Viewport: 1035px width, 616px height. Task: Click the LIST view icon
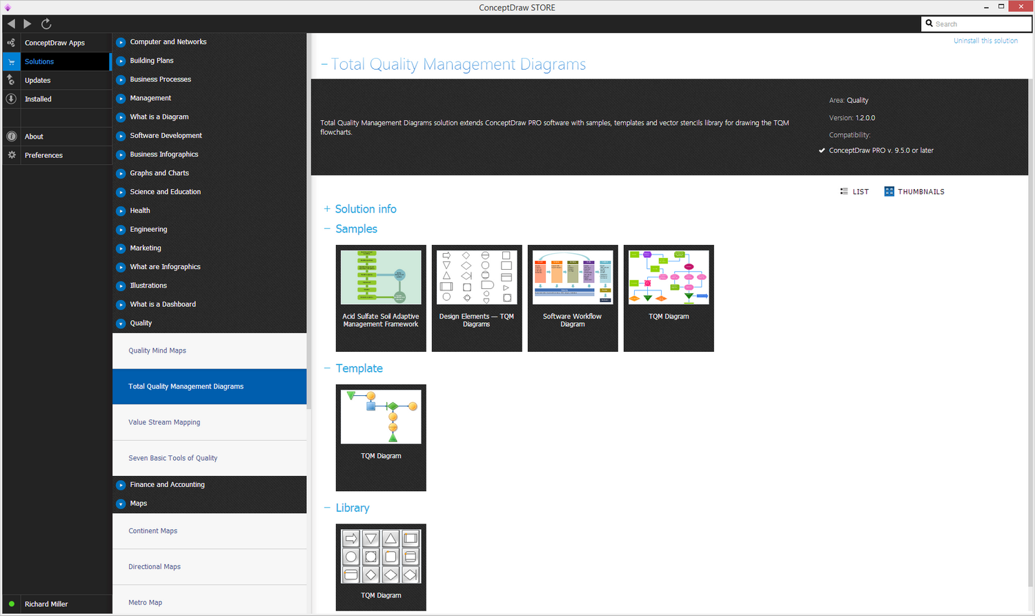pos(844,192)
